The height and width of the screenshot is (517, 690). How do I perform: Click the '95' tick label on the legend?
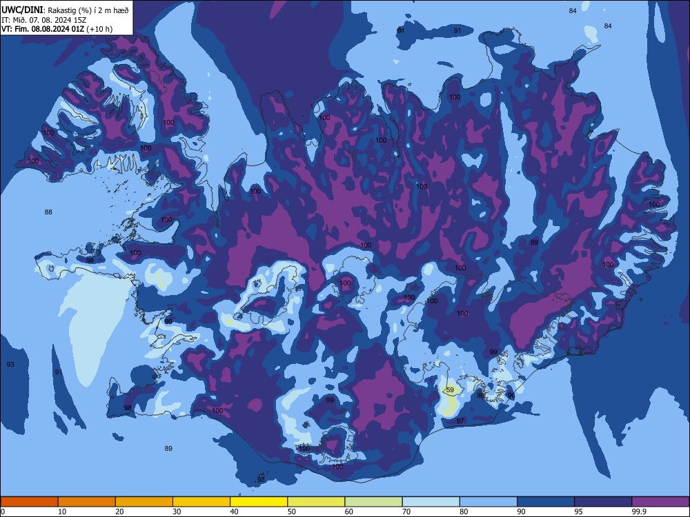pyautogui.click(x=578, y=511)
